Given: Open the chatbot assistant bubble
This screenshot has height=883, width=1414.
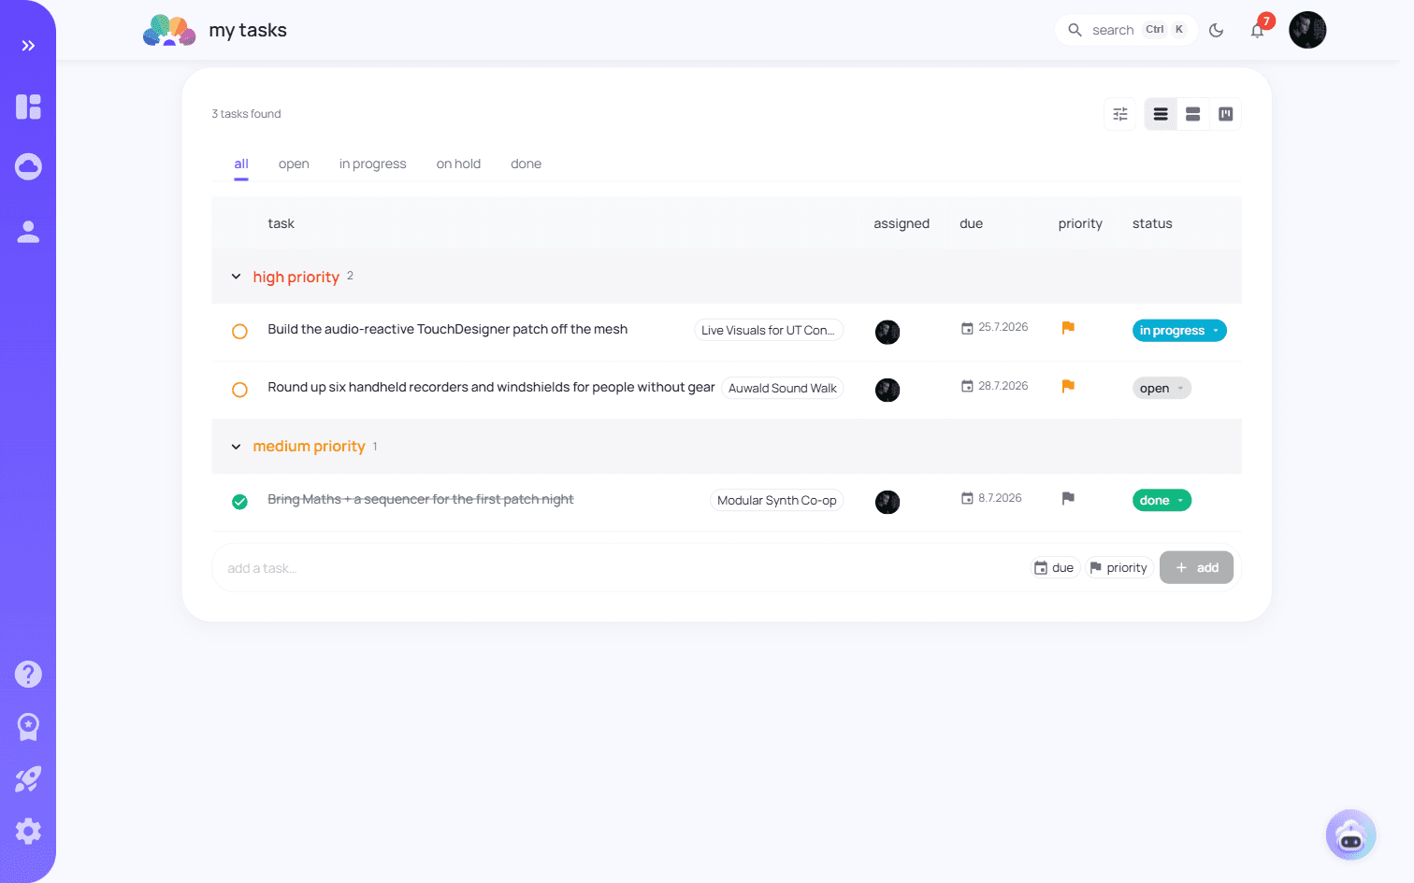Looking at the screenshot, I should click(1350, 834).
